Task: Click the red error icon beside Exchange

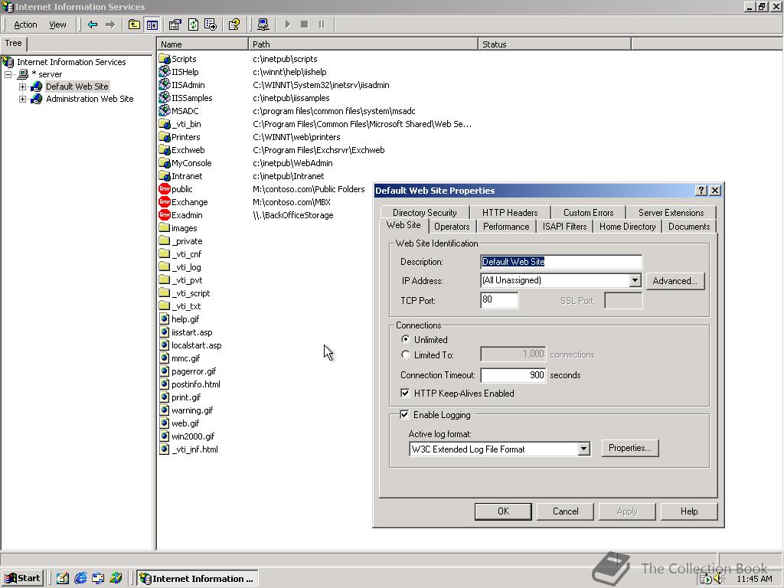Action: coord(165,202)
